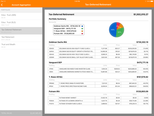Click the PRGMX ticker cell

(53, 83)
